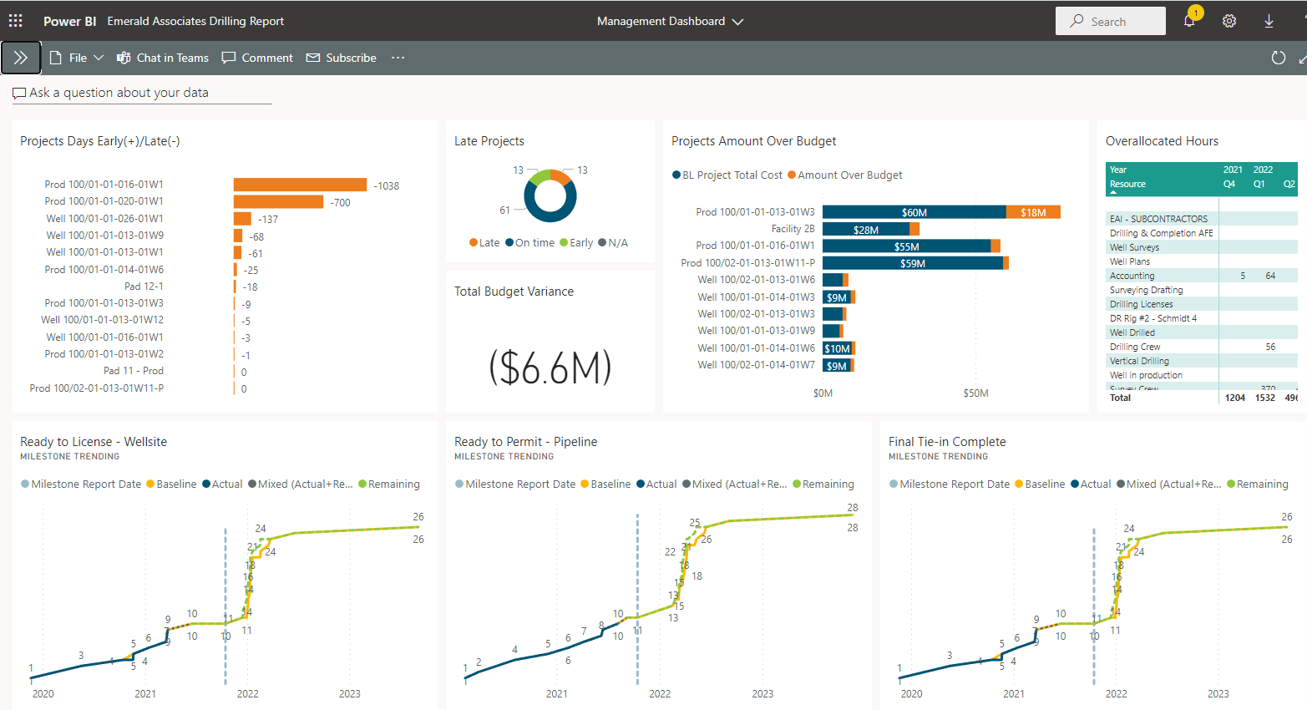1307x710 pixels.
Task: Click Ask a question about your data
Action: (x=119, y=93)
